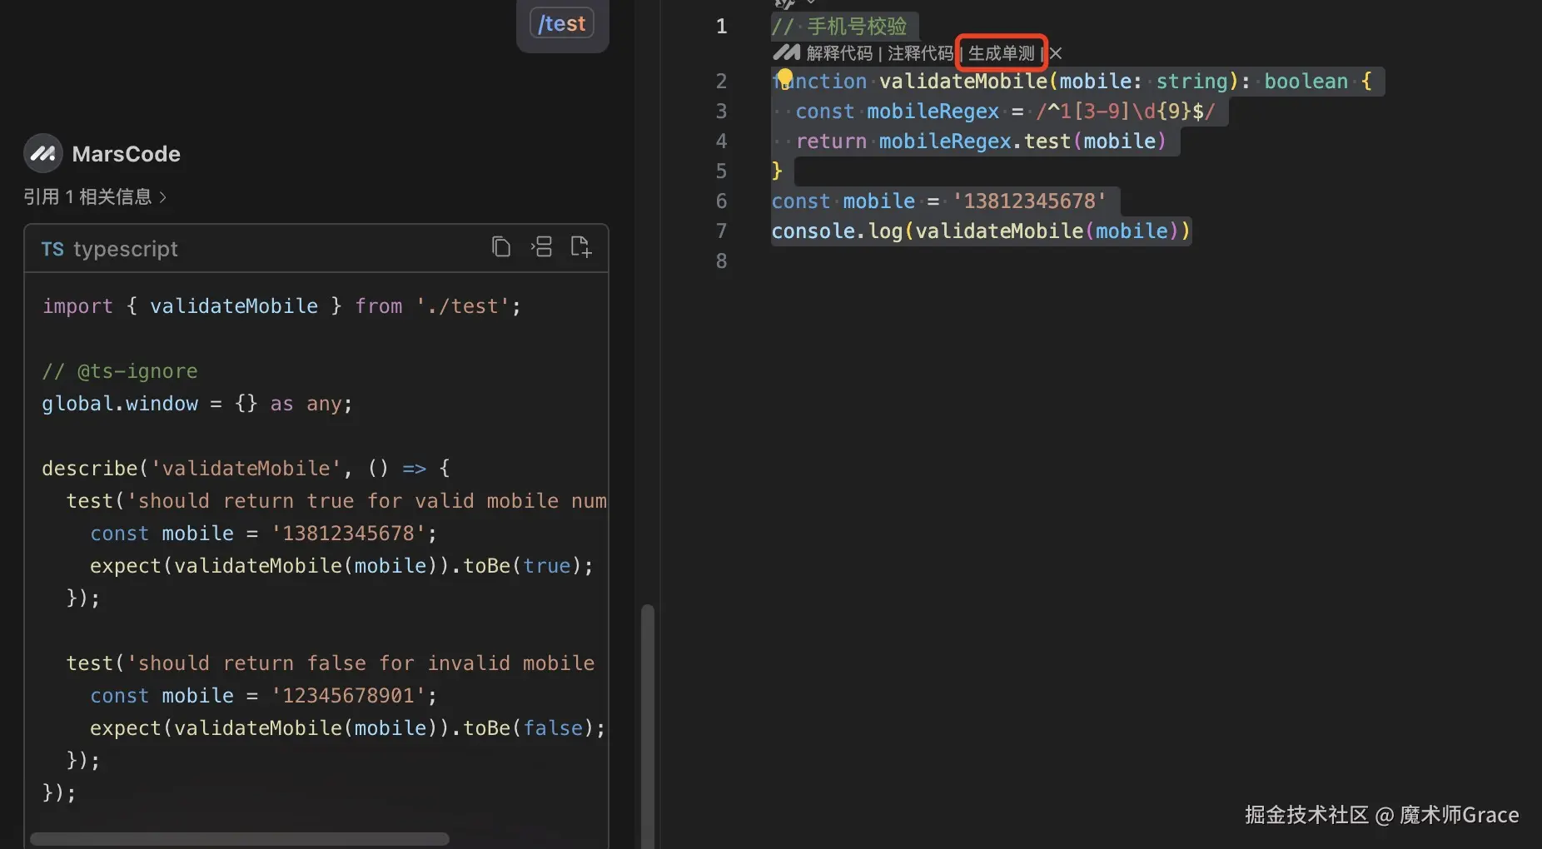The image size is (1542, 849).
Task: Click the MarsCode avatar logo
Action: 43,153
